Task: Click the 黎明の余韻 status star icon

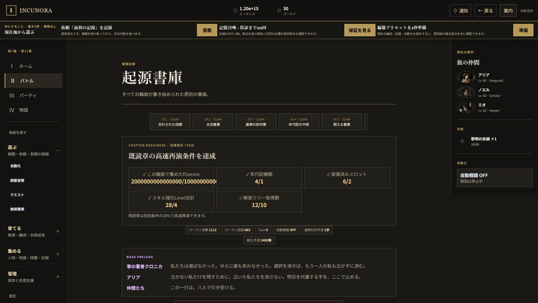Action: 462,141
